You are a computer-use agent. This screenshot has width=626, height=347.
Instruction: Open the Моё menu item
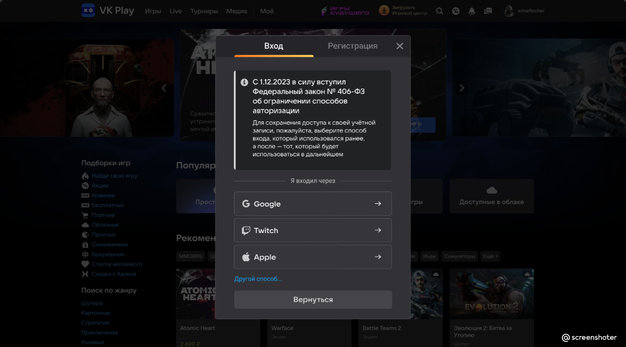click(267, 11)
